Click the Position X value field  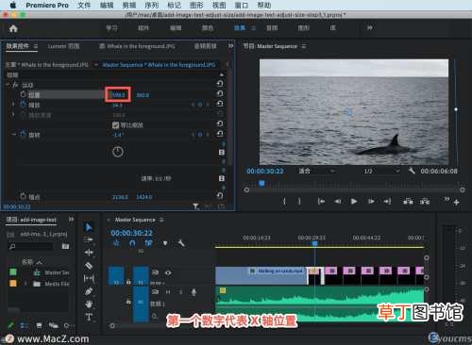click(x=118, y=94)
